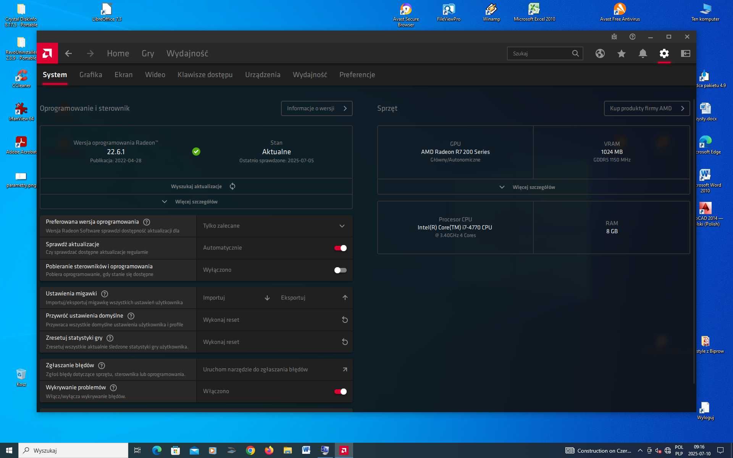733x458 pixels.
Task: Click help icon beside Wykrywanie problemów
Action: point(113,387)
